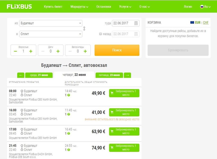Expand the О нас menu
The width and height of the screenshot is (217, 159).
pyautogui.click(x=144, y=7)
